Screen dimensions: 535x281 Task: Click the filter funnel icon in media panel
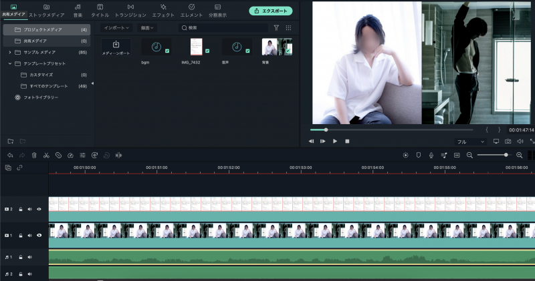tap(276, 28)
